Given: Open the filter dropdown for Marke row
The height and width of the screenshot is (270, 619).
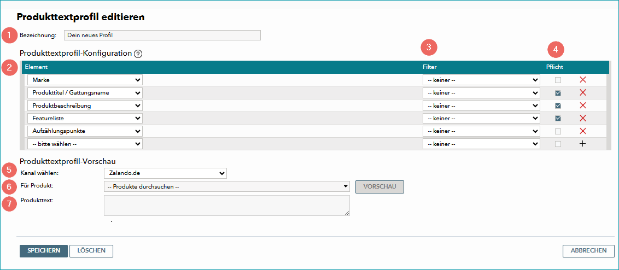Looking at the screenshot, I should click(481, 80).
